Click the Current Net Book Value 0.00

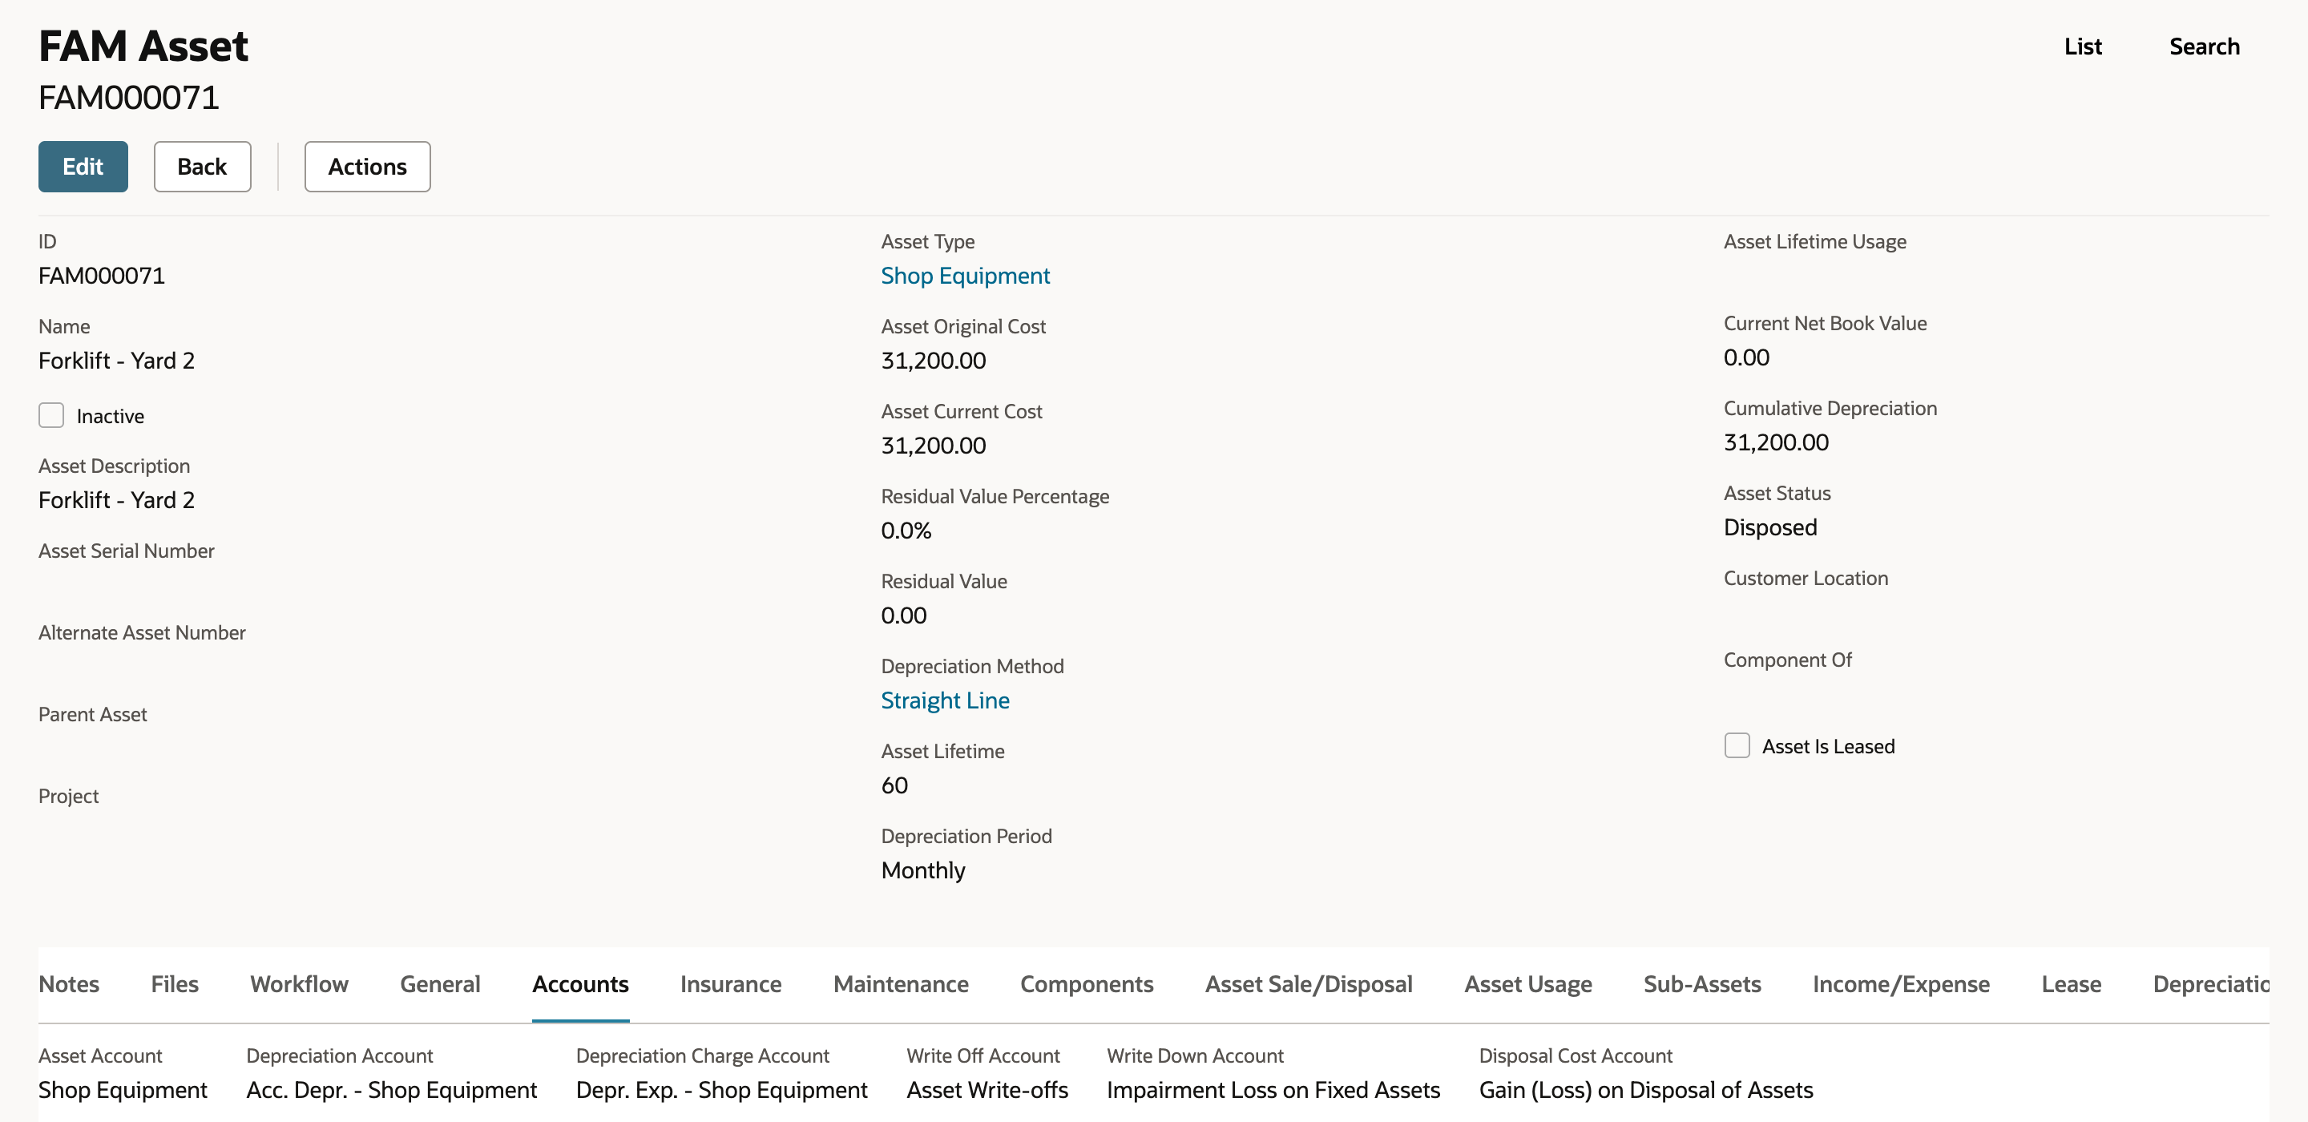(1746, 357)
